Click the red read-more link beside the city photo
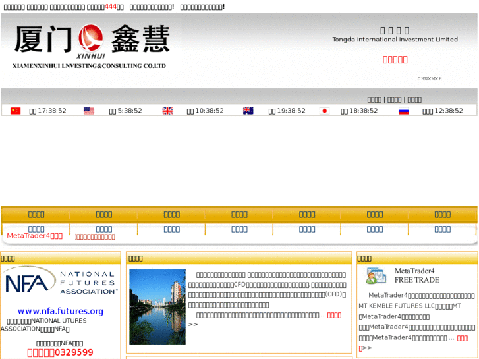The image size is (479, 359). coord(334,315)
